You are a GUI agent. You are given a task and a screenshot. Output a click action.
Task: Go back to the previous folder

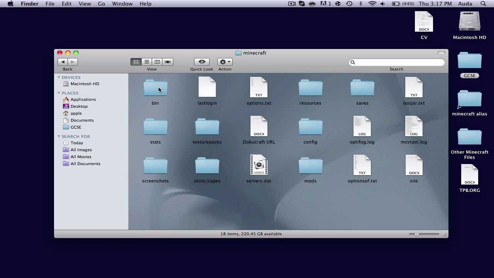63,62
